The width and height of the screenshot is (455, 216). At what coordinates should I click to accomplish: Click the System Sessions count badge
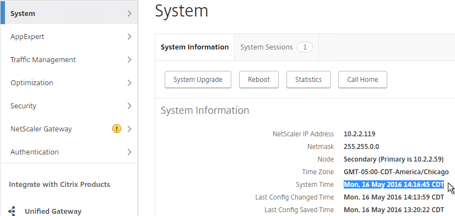point(305,47)
